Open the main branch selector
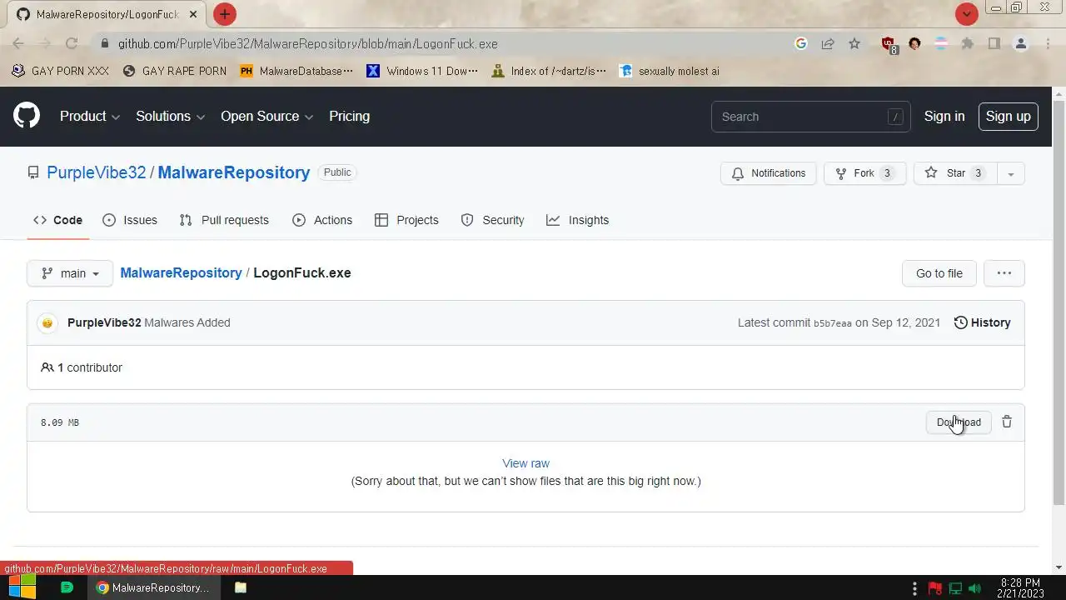This screenshot has width=1066, height=600. 70,273
